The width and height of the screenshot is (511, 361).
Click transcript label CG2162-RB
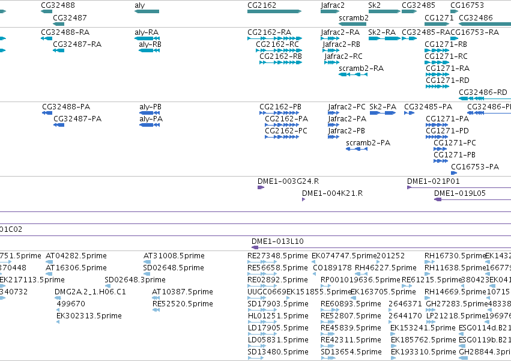(280, 56)
